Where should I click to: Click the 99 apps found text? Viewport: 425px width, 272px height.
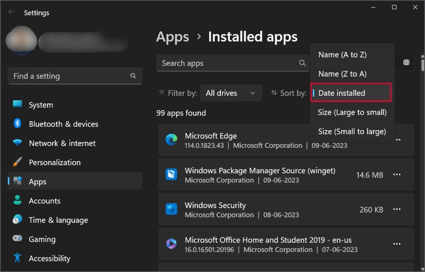click(x=181, y=113)
